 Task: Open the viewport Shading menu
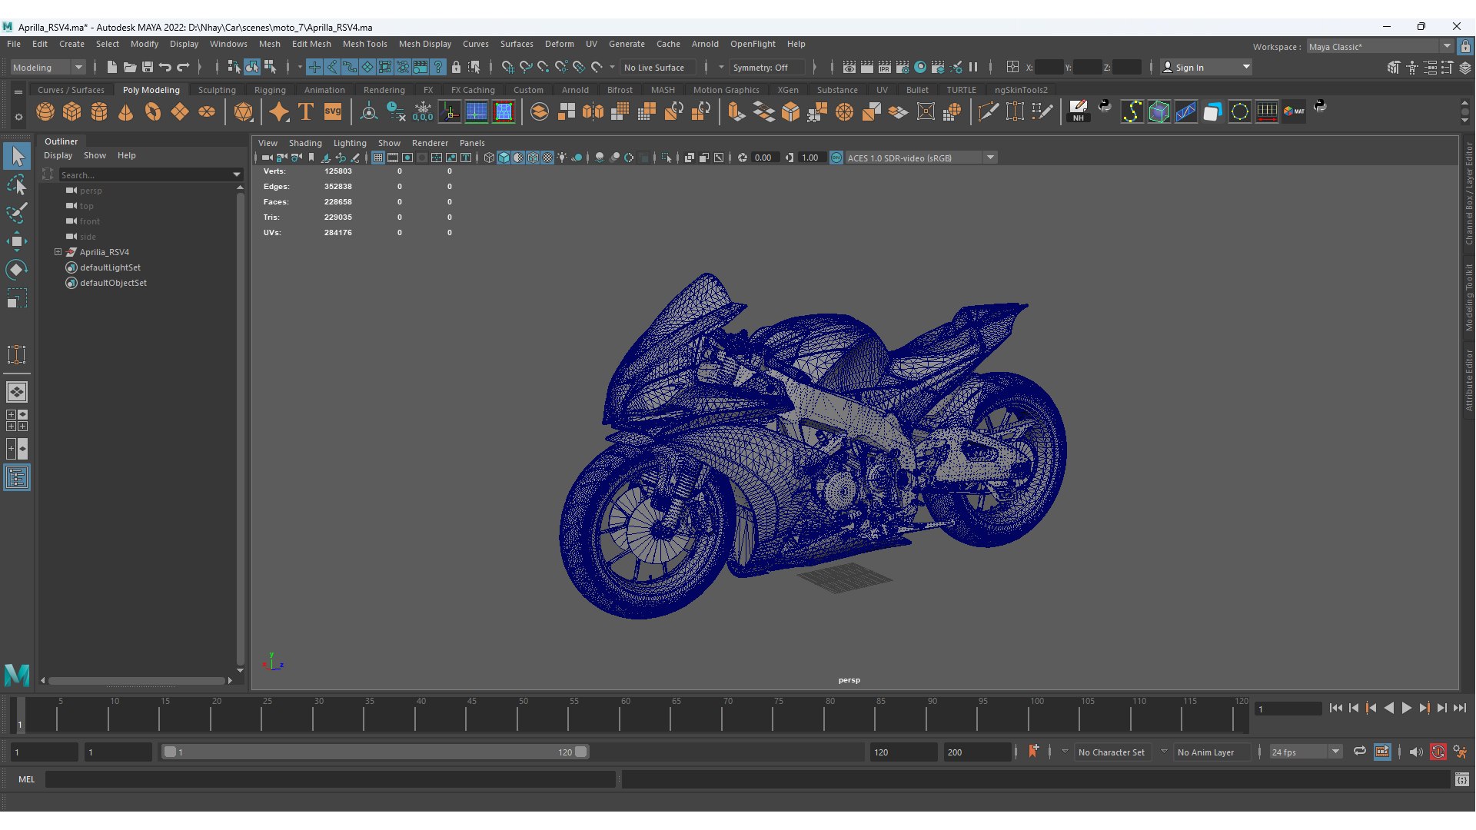305,143
